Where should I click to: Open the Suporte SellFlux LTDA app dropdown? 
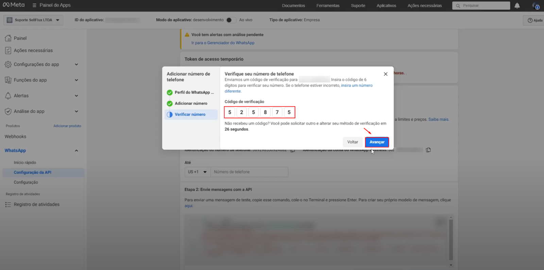pyautogui.click(x=33, y=20)
